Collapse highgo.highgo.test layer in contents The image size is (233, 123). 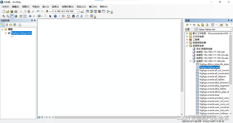tap(6, 33)
